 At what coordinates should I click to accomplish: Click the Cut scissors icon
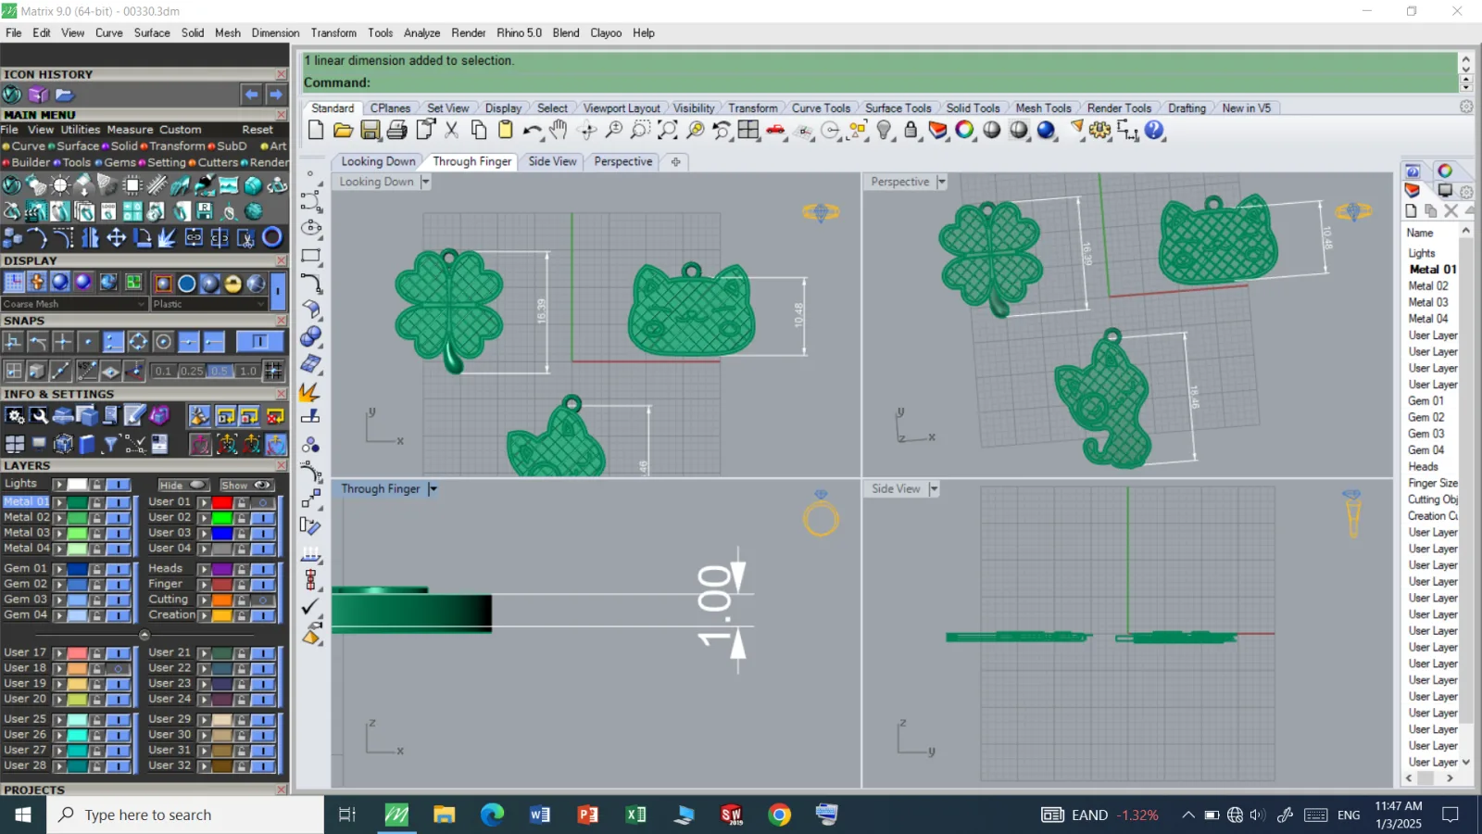pyautogui.click(x=452, y=131)
